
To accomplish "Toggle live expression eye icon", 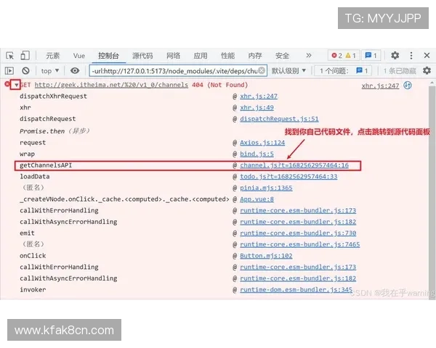I will (x=75, y=71).
